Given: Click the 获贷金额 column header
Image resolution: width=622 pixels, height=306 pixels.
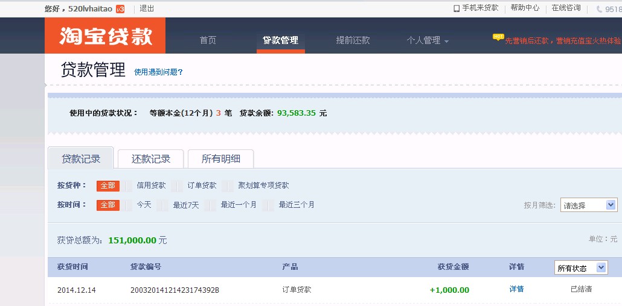Looking at the screenshot, I should click(x=454, y=267).
